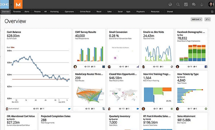Screen dimensions: 215x130
Task: Open the chat bubbles icon
Action: (194, 4)
